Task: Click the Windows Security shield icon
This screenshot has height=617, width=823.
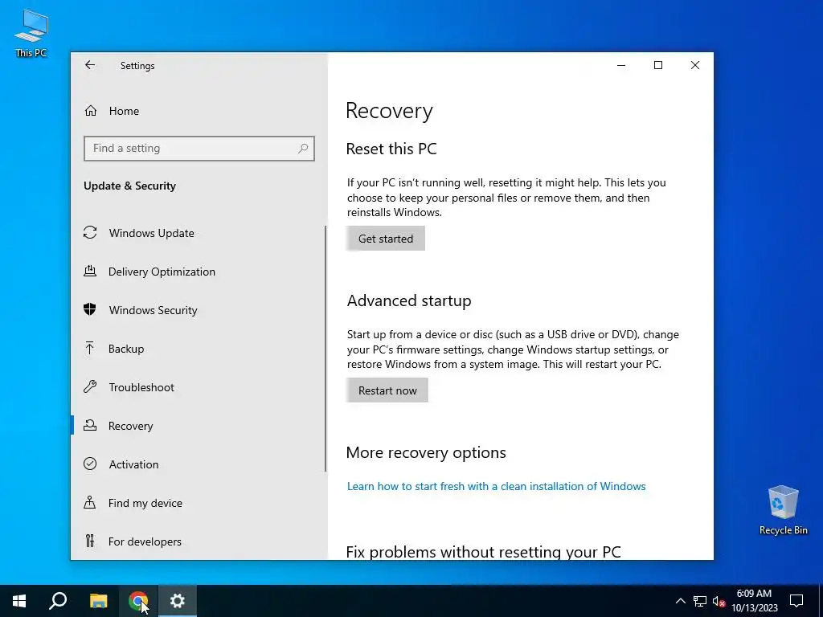Action: tap(90, 309)
